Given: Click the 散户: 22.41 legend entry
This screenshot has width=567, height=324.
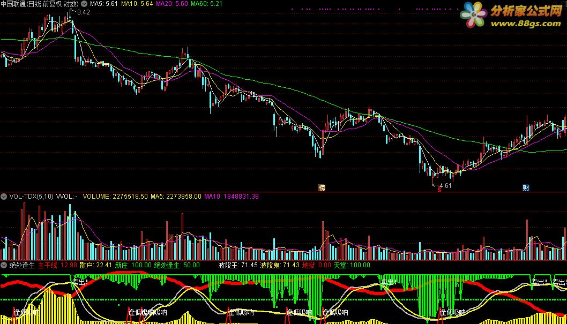Looking at the screenshot, I should 96,265.
